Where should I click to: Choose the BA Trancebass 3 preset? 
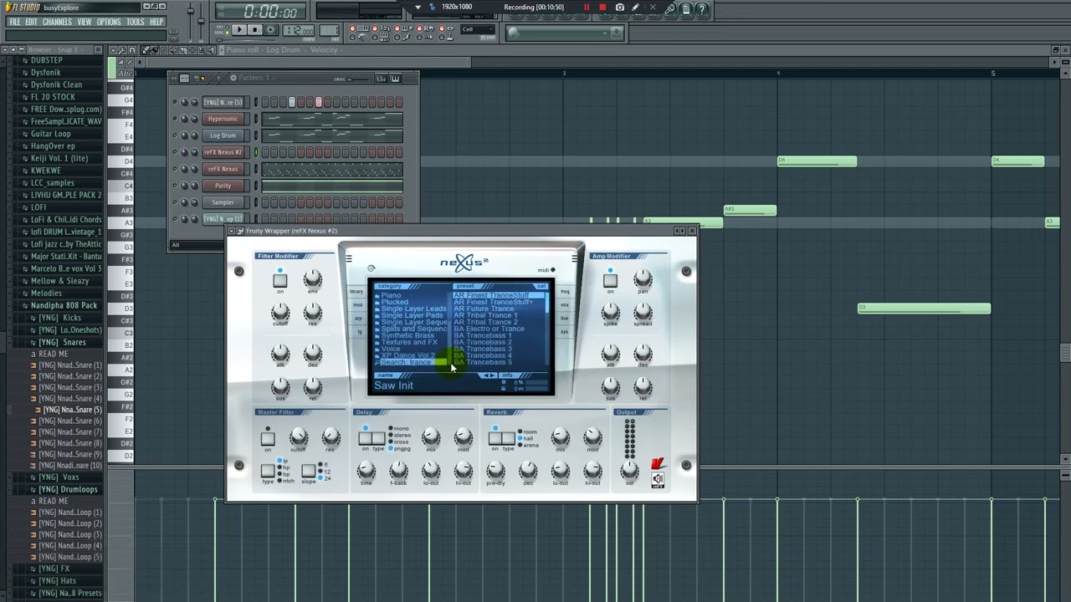tap(482, 349)
